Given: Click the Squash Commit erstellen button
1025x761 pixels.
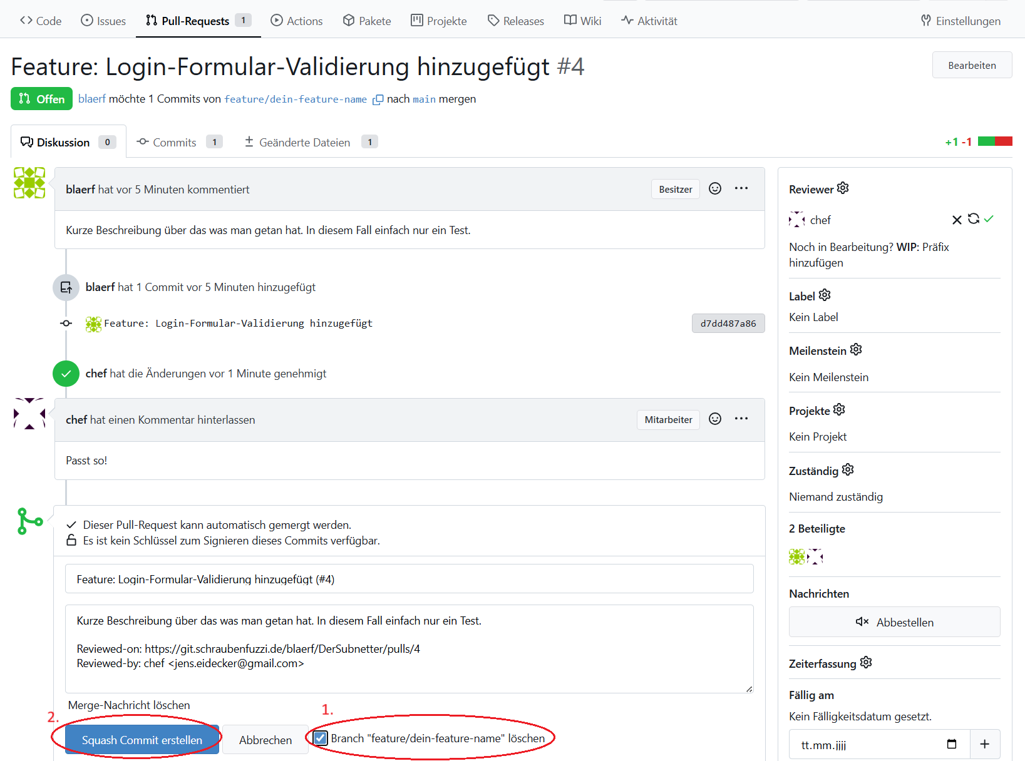Looking at the screenshot, I should [x=142, y=740].
